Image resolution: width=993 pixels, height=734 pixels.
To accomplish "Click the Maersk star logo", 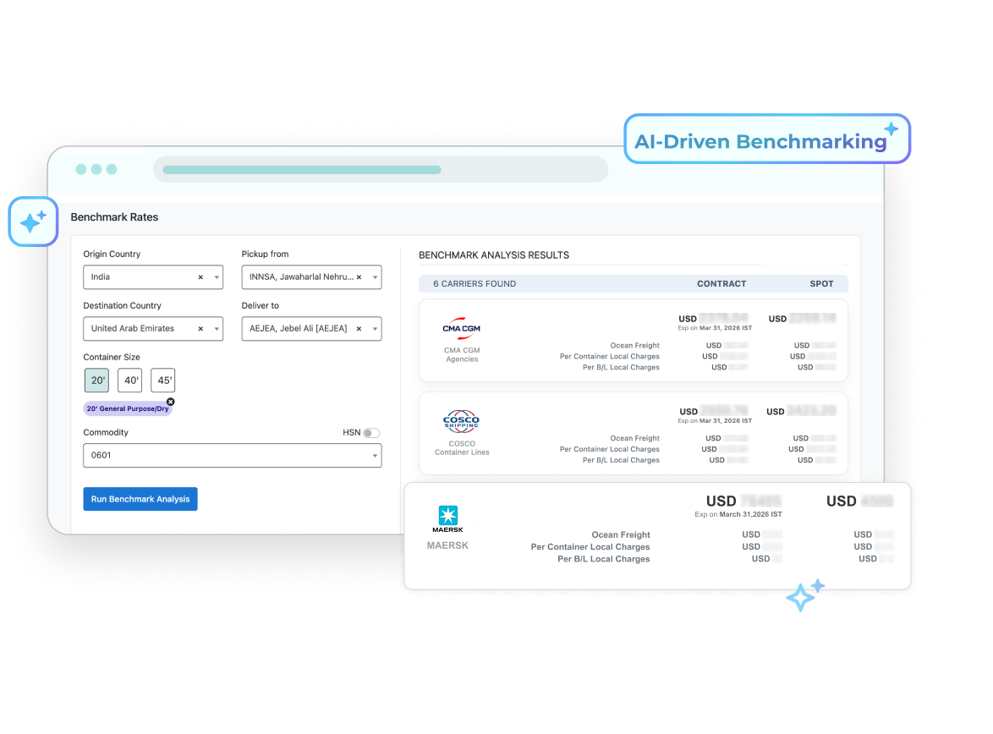I will pyautogui.click(x=447, y=515).
